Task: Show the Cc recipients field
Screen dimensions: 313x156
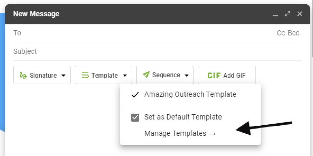Action: pyautogui.click(x=281, y=33)
